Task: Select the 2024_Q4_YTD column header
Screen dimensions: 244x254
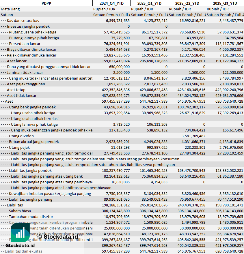Action: (111, 3)
